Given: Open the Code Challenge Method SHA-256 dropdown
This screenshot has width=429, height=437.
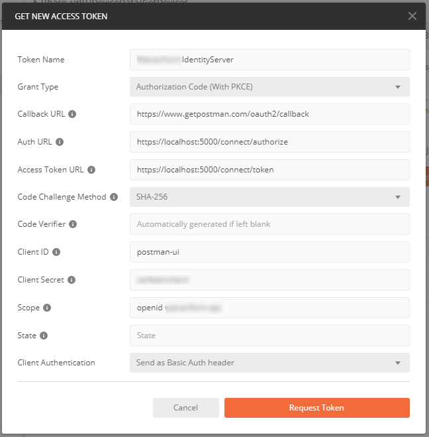Looking at the screenshot, I should 269,197.
